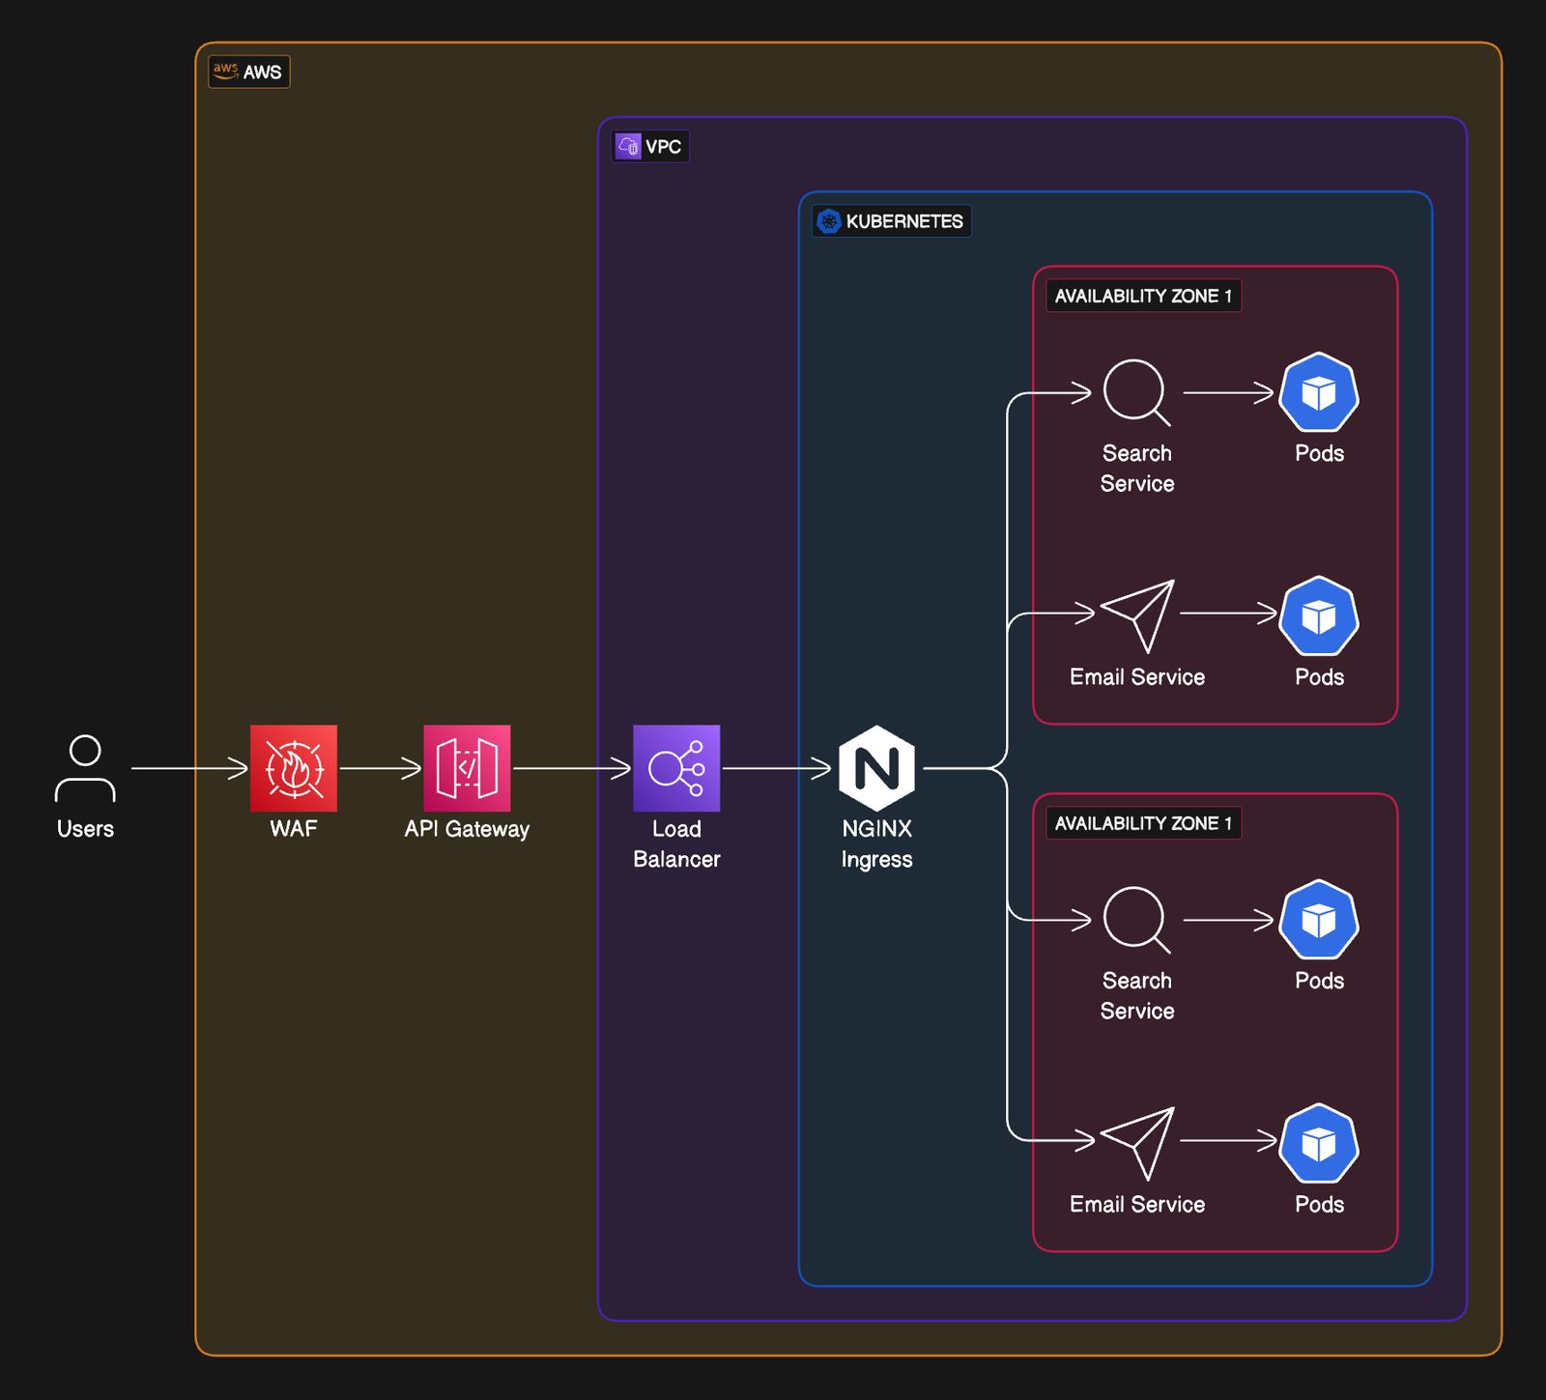1546x1400 pixels.
Task: Click the API Gateway text label
Action: click(467, 829)
